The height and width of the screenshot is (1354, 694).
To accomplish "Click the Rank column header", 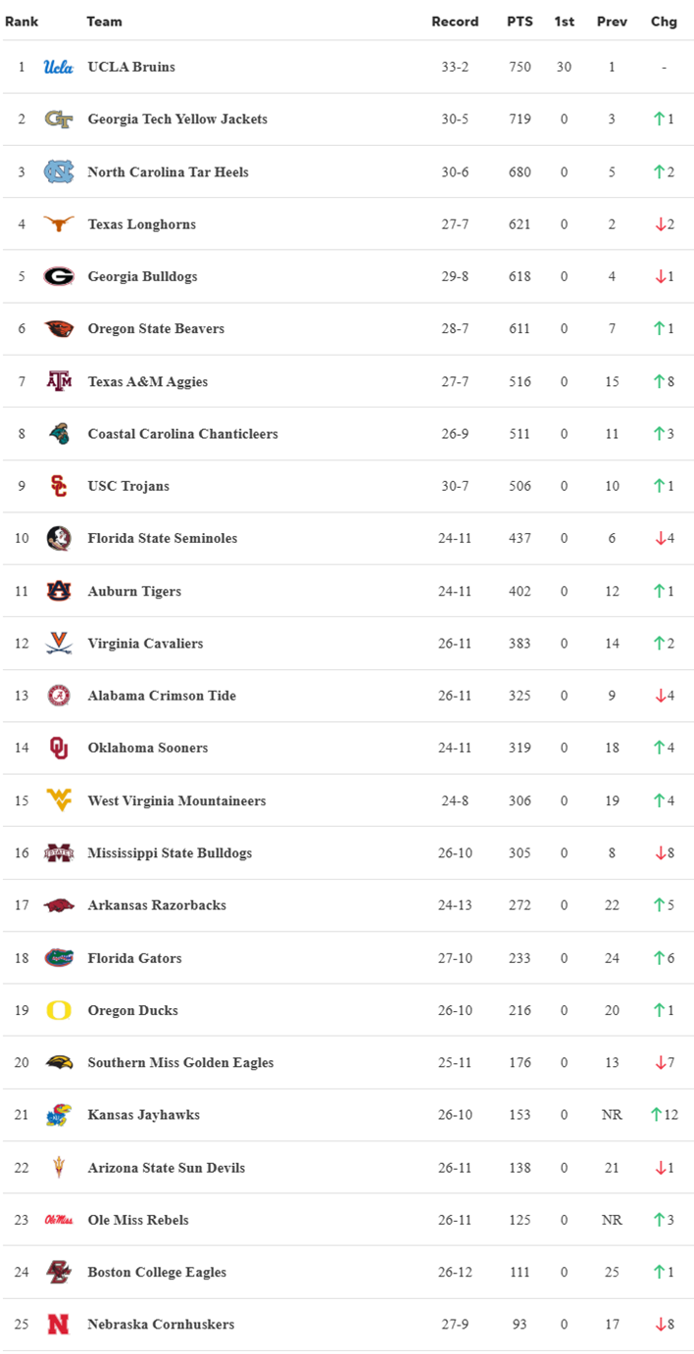I will click(22, 22).
